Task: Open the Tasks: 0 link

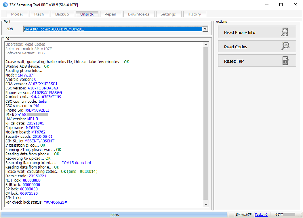Action: (261, 215)
